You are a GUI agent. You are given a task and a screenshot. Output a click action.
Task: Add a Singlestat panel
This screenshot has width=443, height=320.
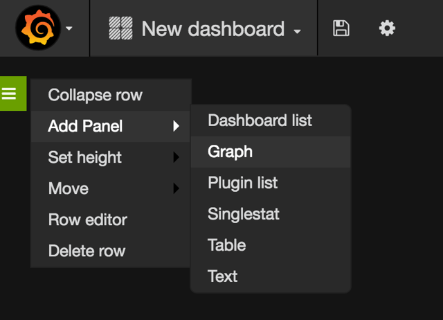pos(271,214)
